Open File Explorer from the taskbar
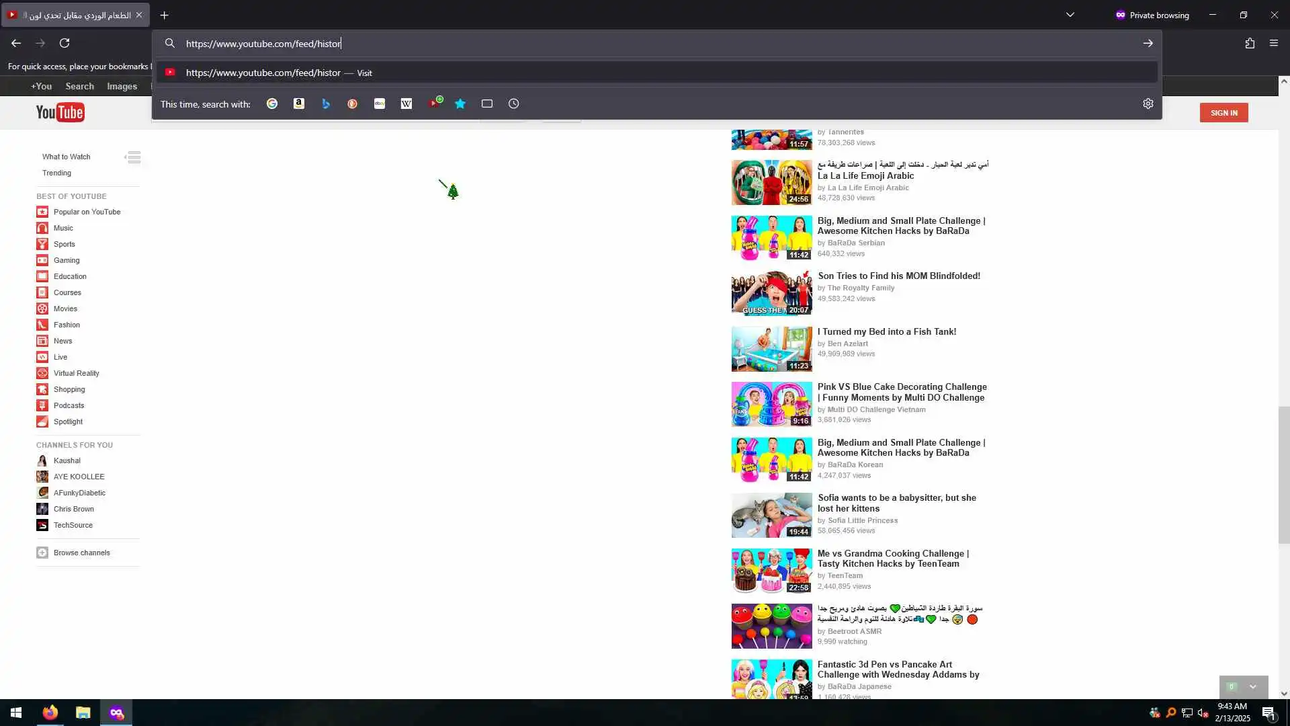 83,713
